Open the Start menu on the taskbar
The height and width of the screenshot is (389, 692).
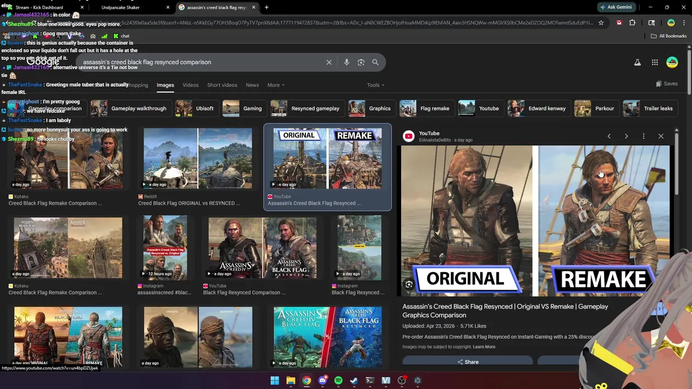point(275,380)
